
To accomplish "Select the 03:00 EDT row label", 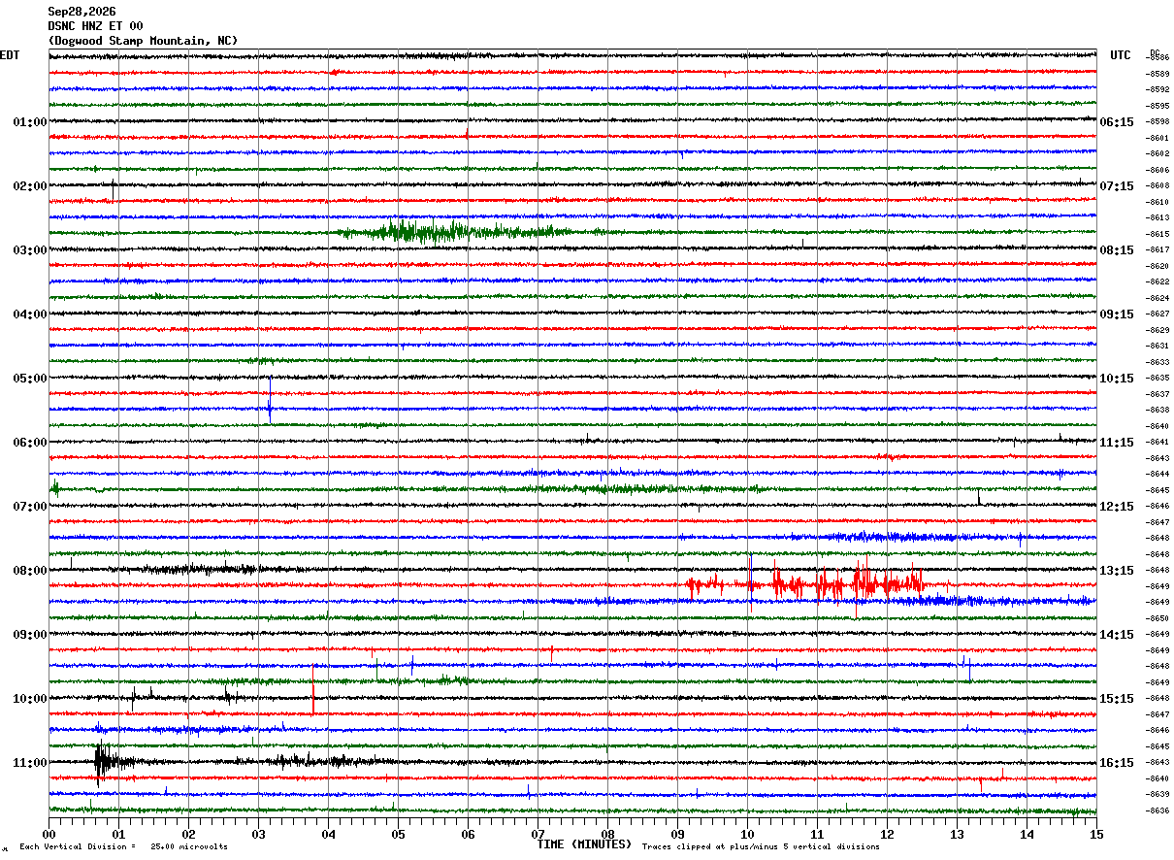I will (30, 249).
